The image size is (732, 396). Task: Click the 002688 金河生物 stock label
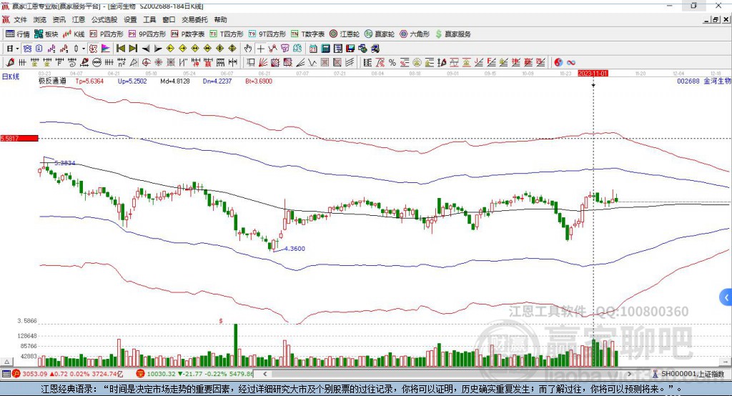click(x=704, y=81)
